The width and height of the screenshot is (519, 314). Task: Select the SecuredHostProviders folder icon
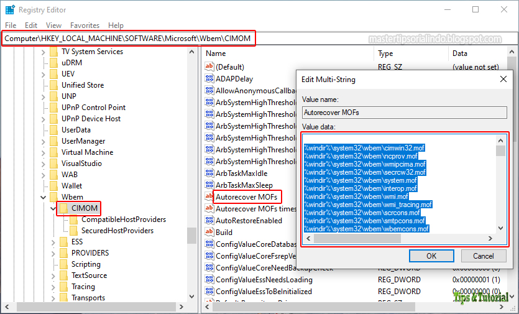click(74, 231)
